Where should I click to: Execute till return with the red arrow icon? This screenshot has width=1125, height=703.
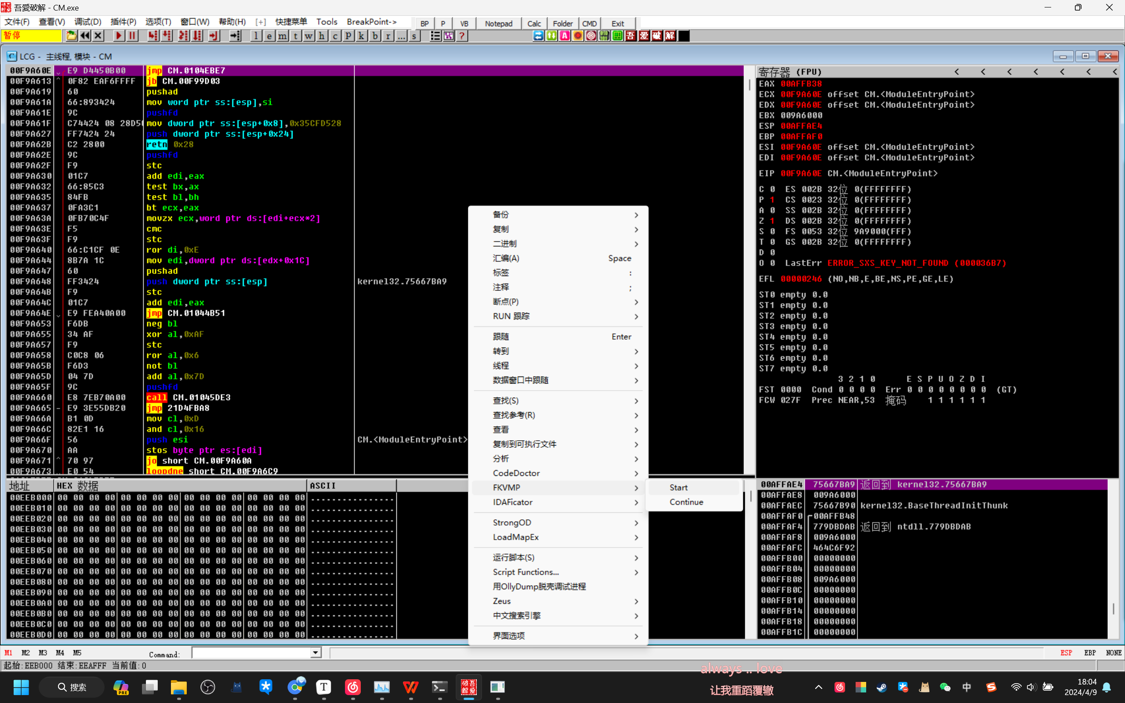tap(214, 36)
